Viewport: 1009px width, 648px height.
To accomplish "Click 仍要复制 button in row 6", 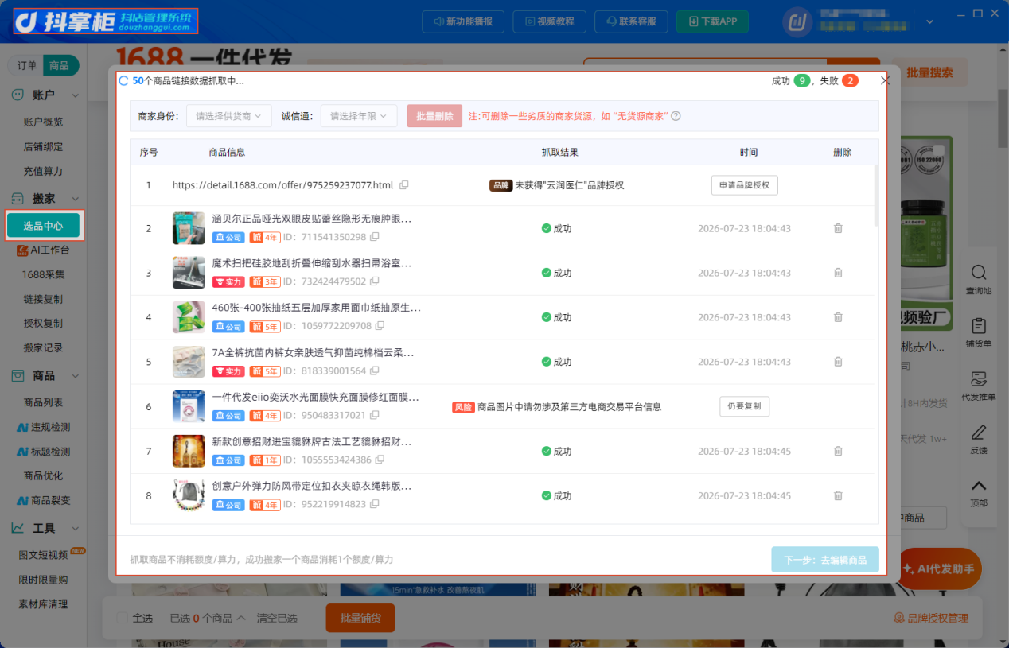I will (744, 406).
